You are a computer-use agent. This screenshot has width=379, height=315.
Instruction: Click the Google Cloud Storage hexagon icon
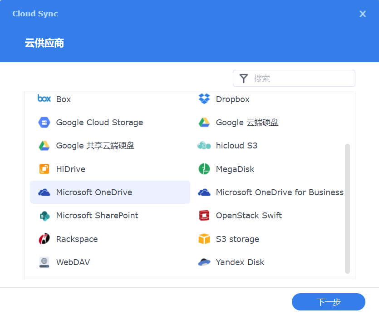coord(44,123)
